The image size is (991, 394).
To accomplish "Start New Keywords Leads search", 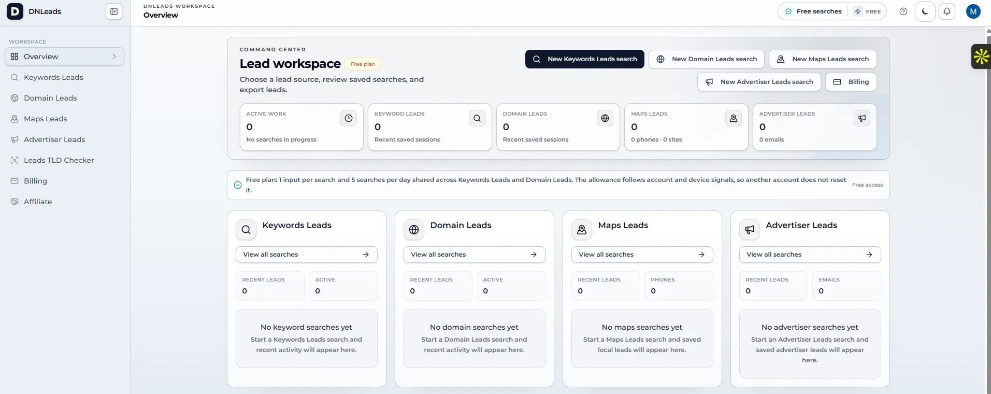I will 585,59.
